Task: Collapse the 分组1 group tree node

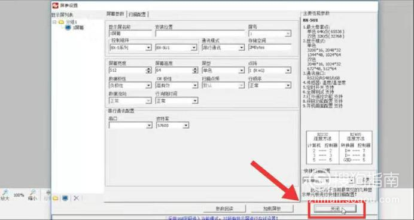Action: [54, 22]
